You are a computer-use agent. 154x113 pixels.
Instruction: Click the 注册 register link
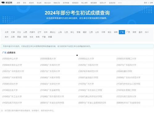(x=151, y=3)
